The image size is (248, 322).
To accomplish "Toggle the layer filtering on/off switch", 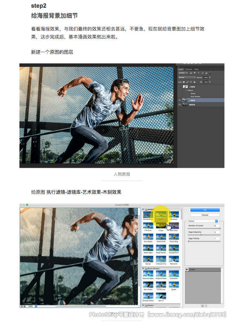I will point(210,73).
